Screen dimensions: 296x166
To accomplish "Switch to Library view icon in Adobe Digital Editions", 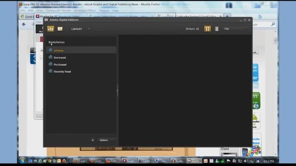I will 50,29.
